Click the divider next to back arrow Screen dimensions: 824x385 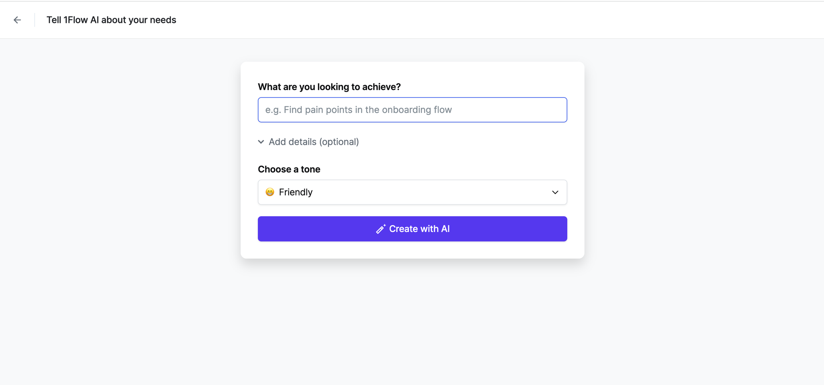pyautogui.click(x=35, y=20)
